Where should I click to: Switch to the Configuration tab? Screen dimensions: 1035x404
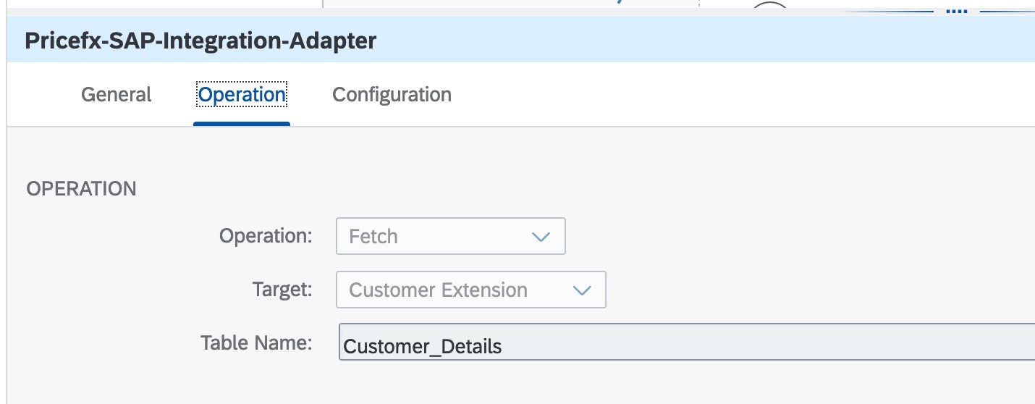pos(392,95)
